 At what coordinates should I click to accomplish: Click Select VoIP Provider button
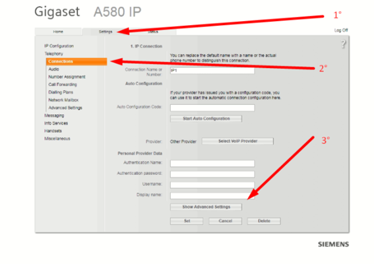click(x=238, y=141)
